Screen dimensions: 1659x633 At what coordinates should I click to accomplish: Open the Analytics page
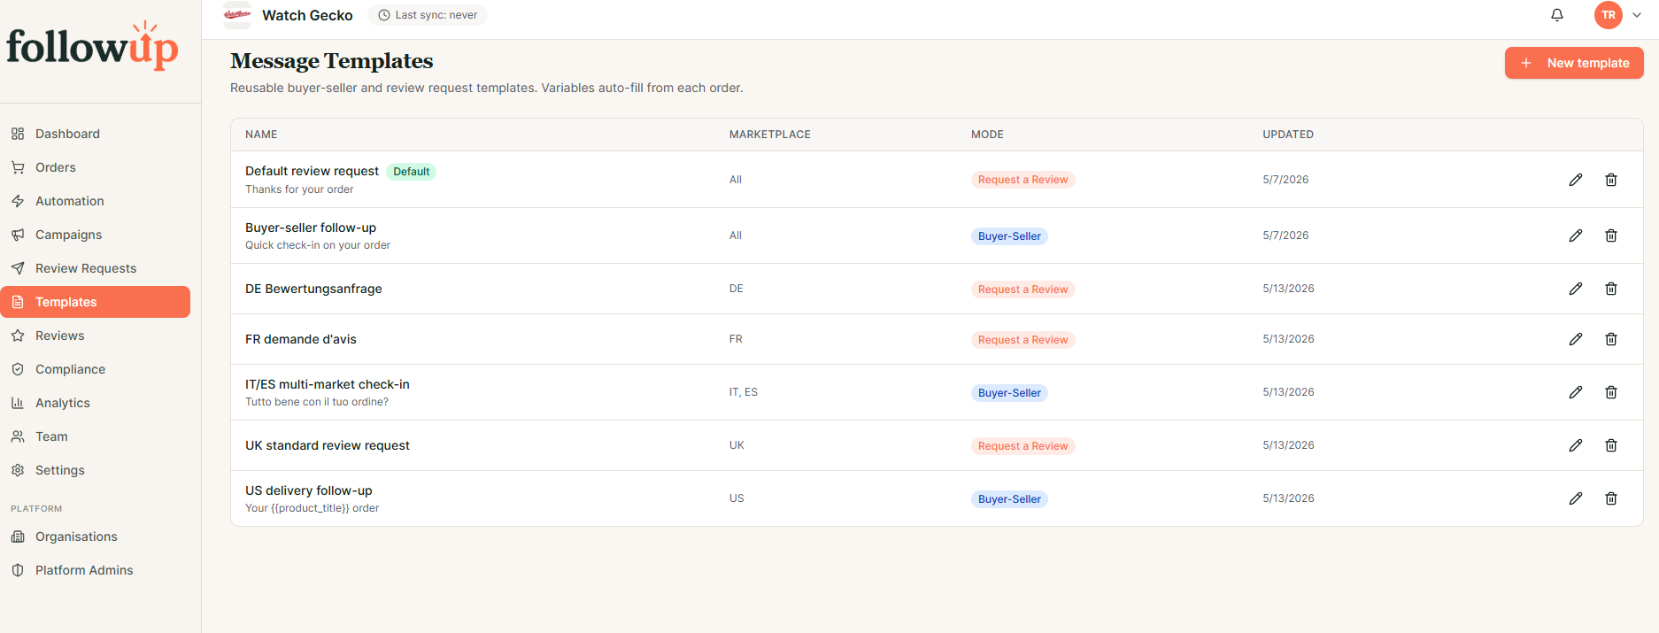(x=95, y=403)
